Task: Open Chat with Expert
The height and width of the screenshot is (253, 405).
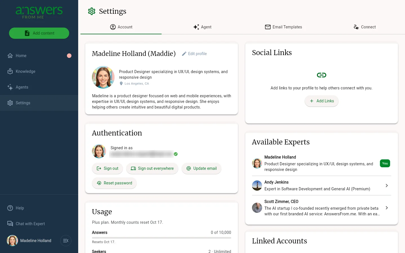Action: coord(39,224)
